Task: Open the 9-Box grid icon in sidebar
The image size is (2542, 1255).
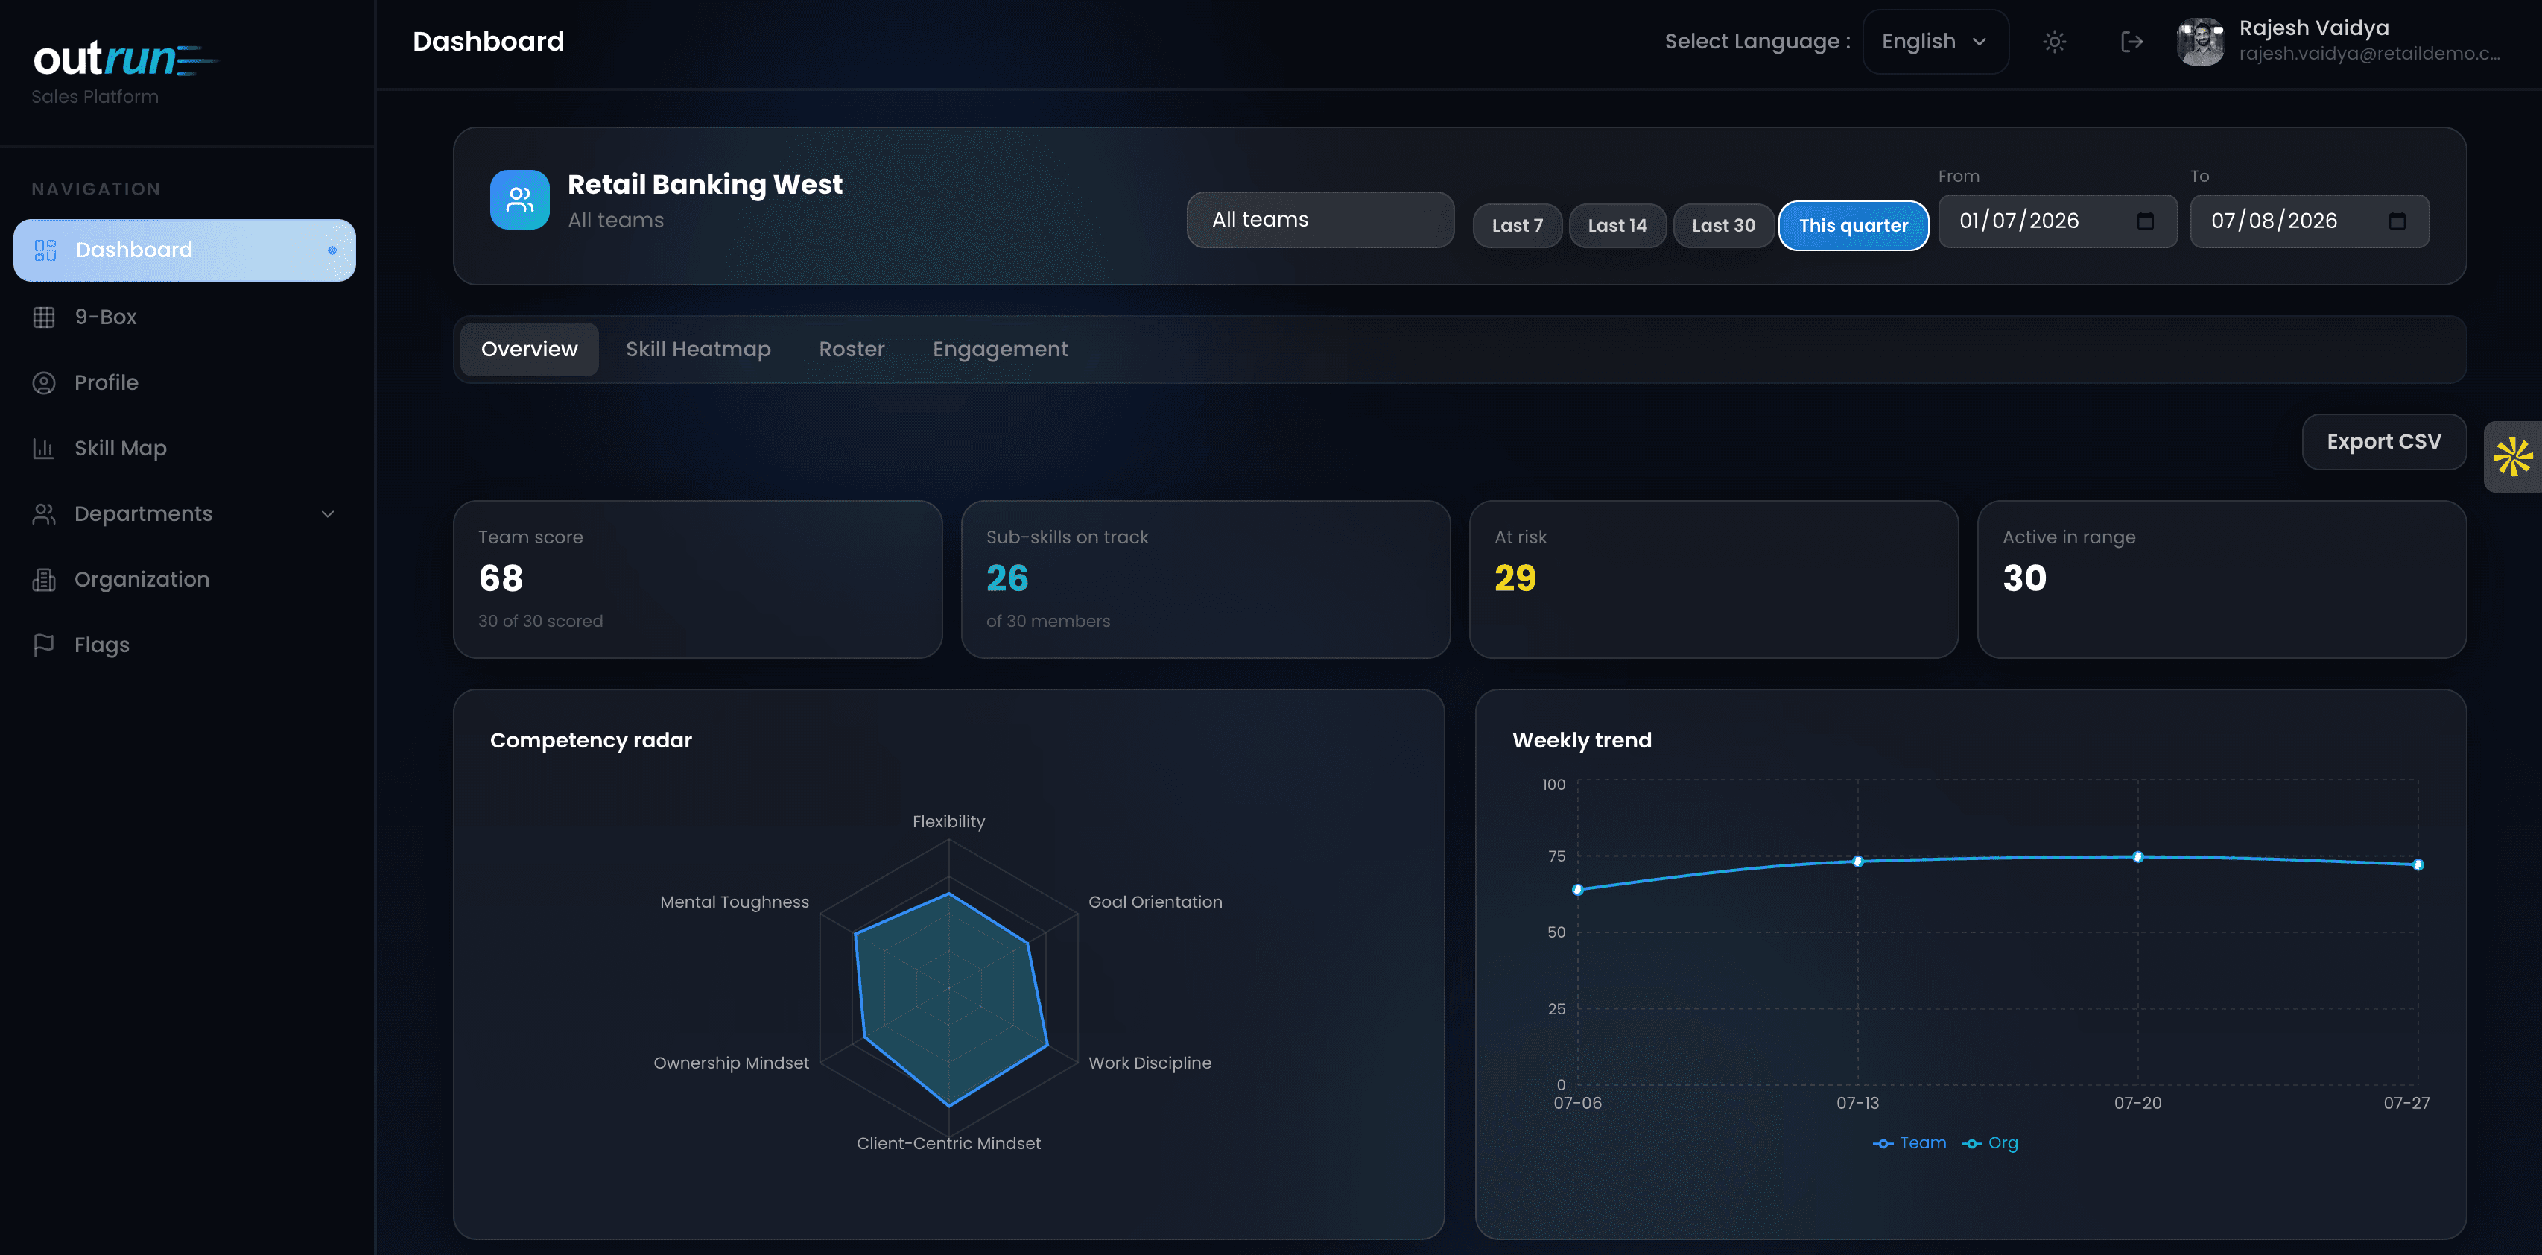Action: coord(43,317)
